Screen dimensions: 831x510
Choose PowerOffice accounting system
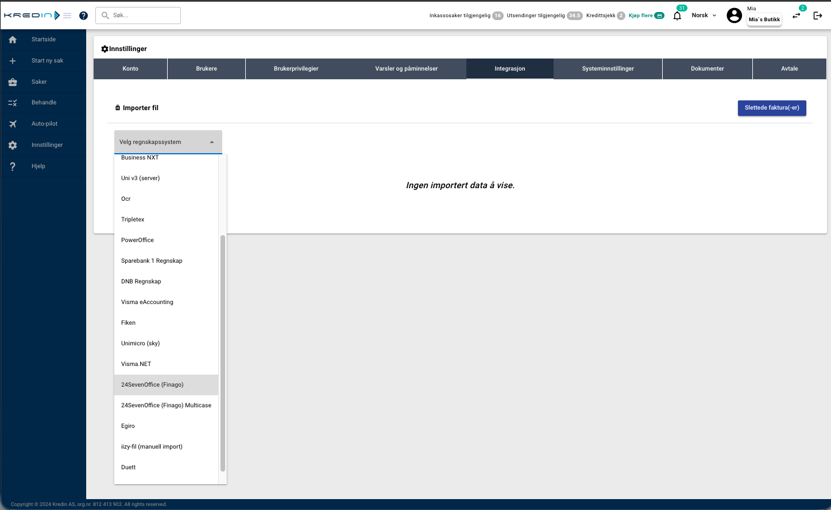click(x=167, y=240)
